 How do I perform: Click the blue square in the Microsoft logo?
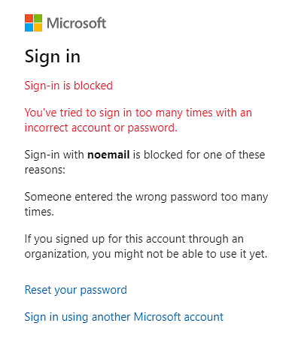click(29, 28)
